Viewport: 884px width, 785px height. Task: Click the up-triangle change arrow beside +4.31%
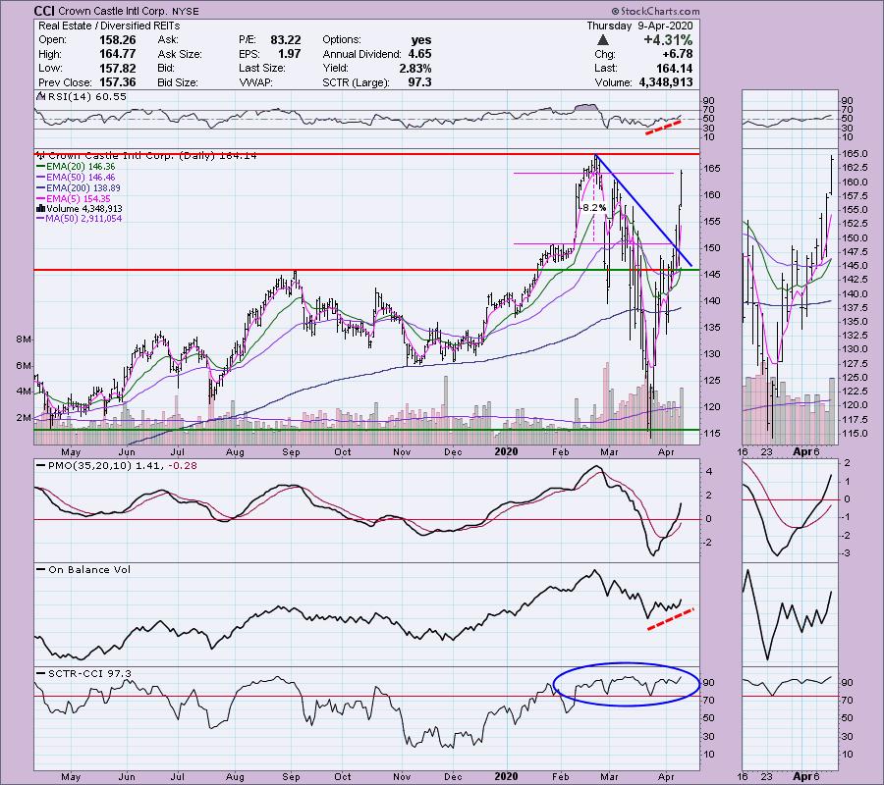pos(603,40)
